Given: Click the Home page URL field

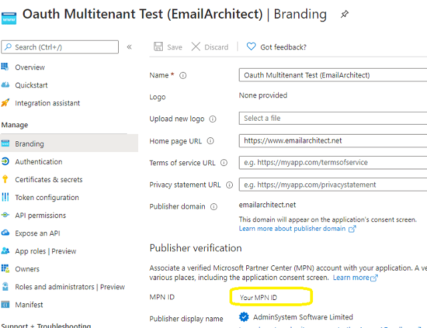Looking at the screenshot, I should tap(333, 141).
